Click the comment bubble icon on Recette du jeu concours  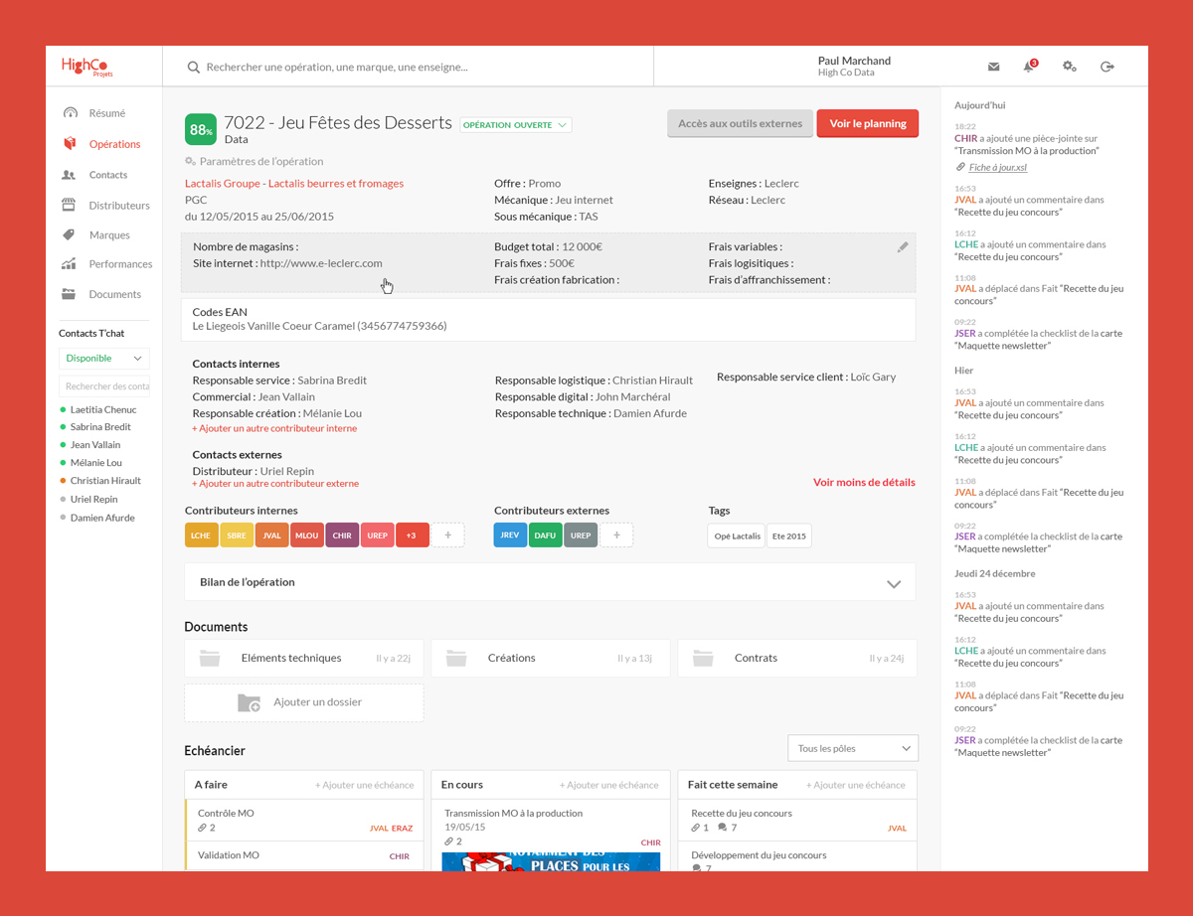tap(722, 828)
